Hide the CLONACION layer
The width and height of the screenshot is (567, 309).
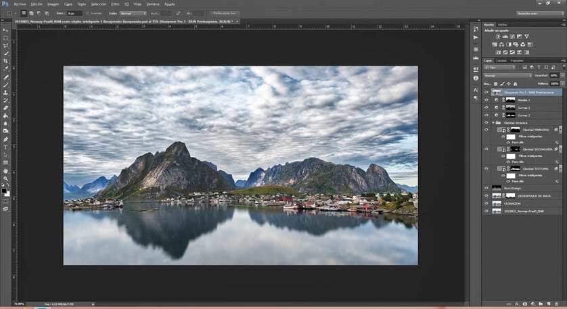(486, 203)
